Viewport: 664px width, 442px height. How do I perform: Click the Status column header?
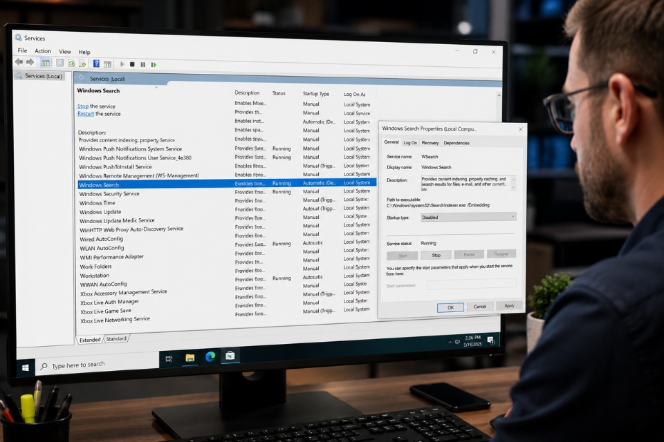tap(279, 93)
